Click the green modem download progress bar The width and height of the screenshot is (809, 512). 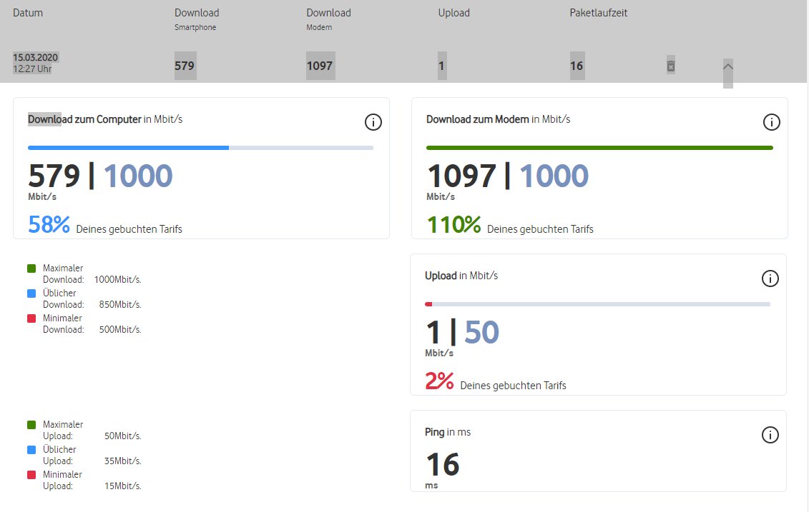[x=599, y=148]
